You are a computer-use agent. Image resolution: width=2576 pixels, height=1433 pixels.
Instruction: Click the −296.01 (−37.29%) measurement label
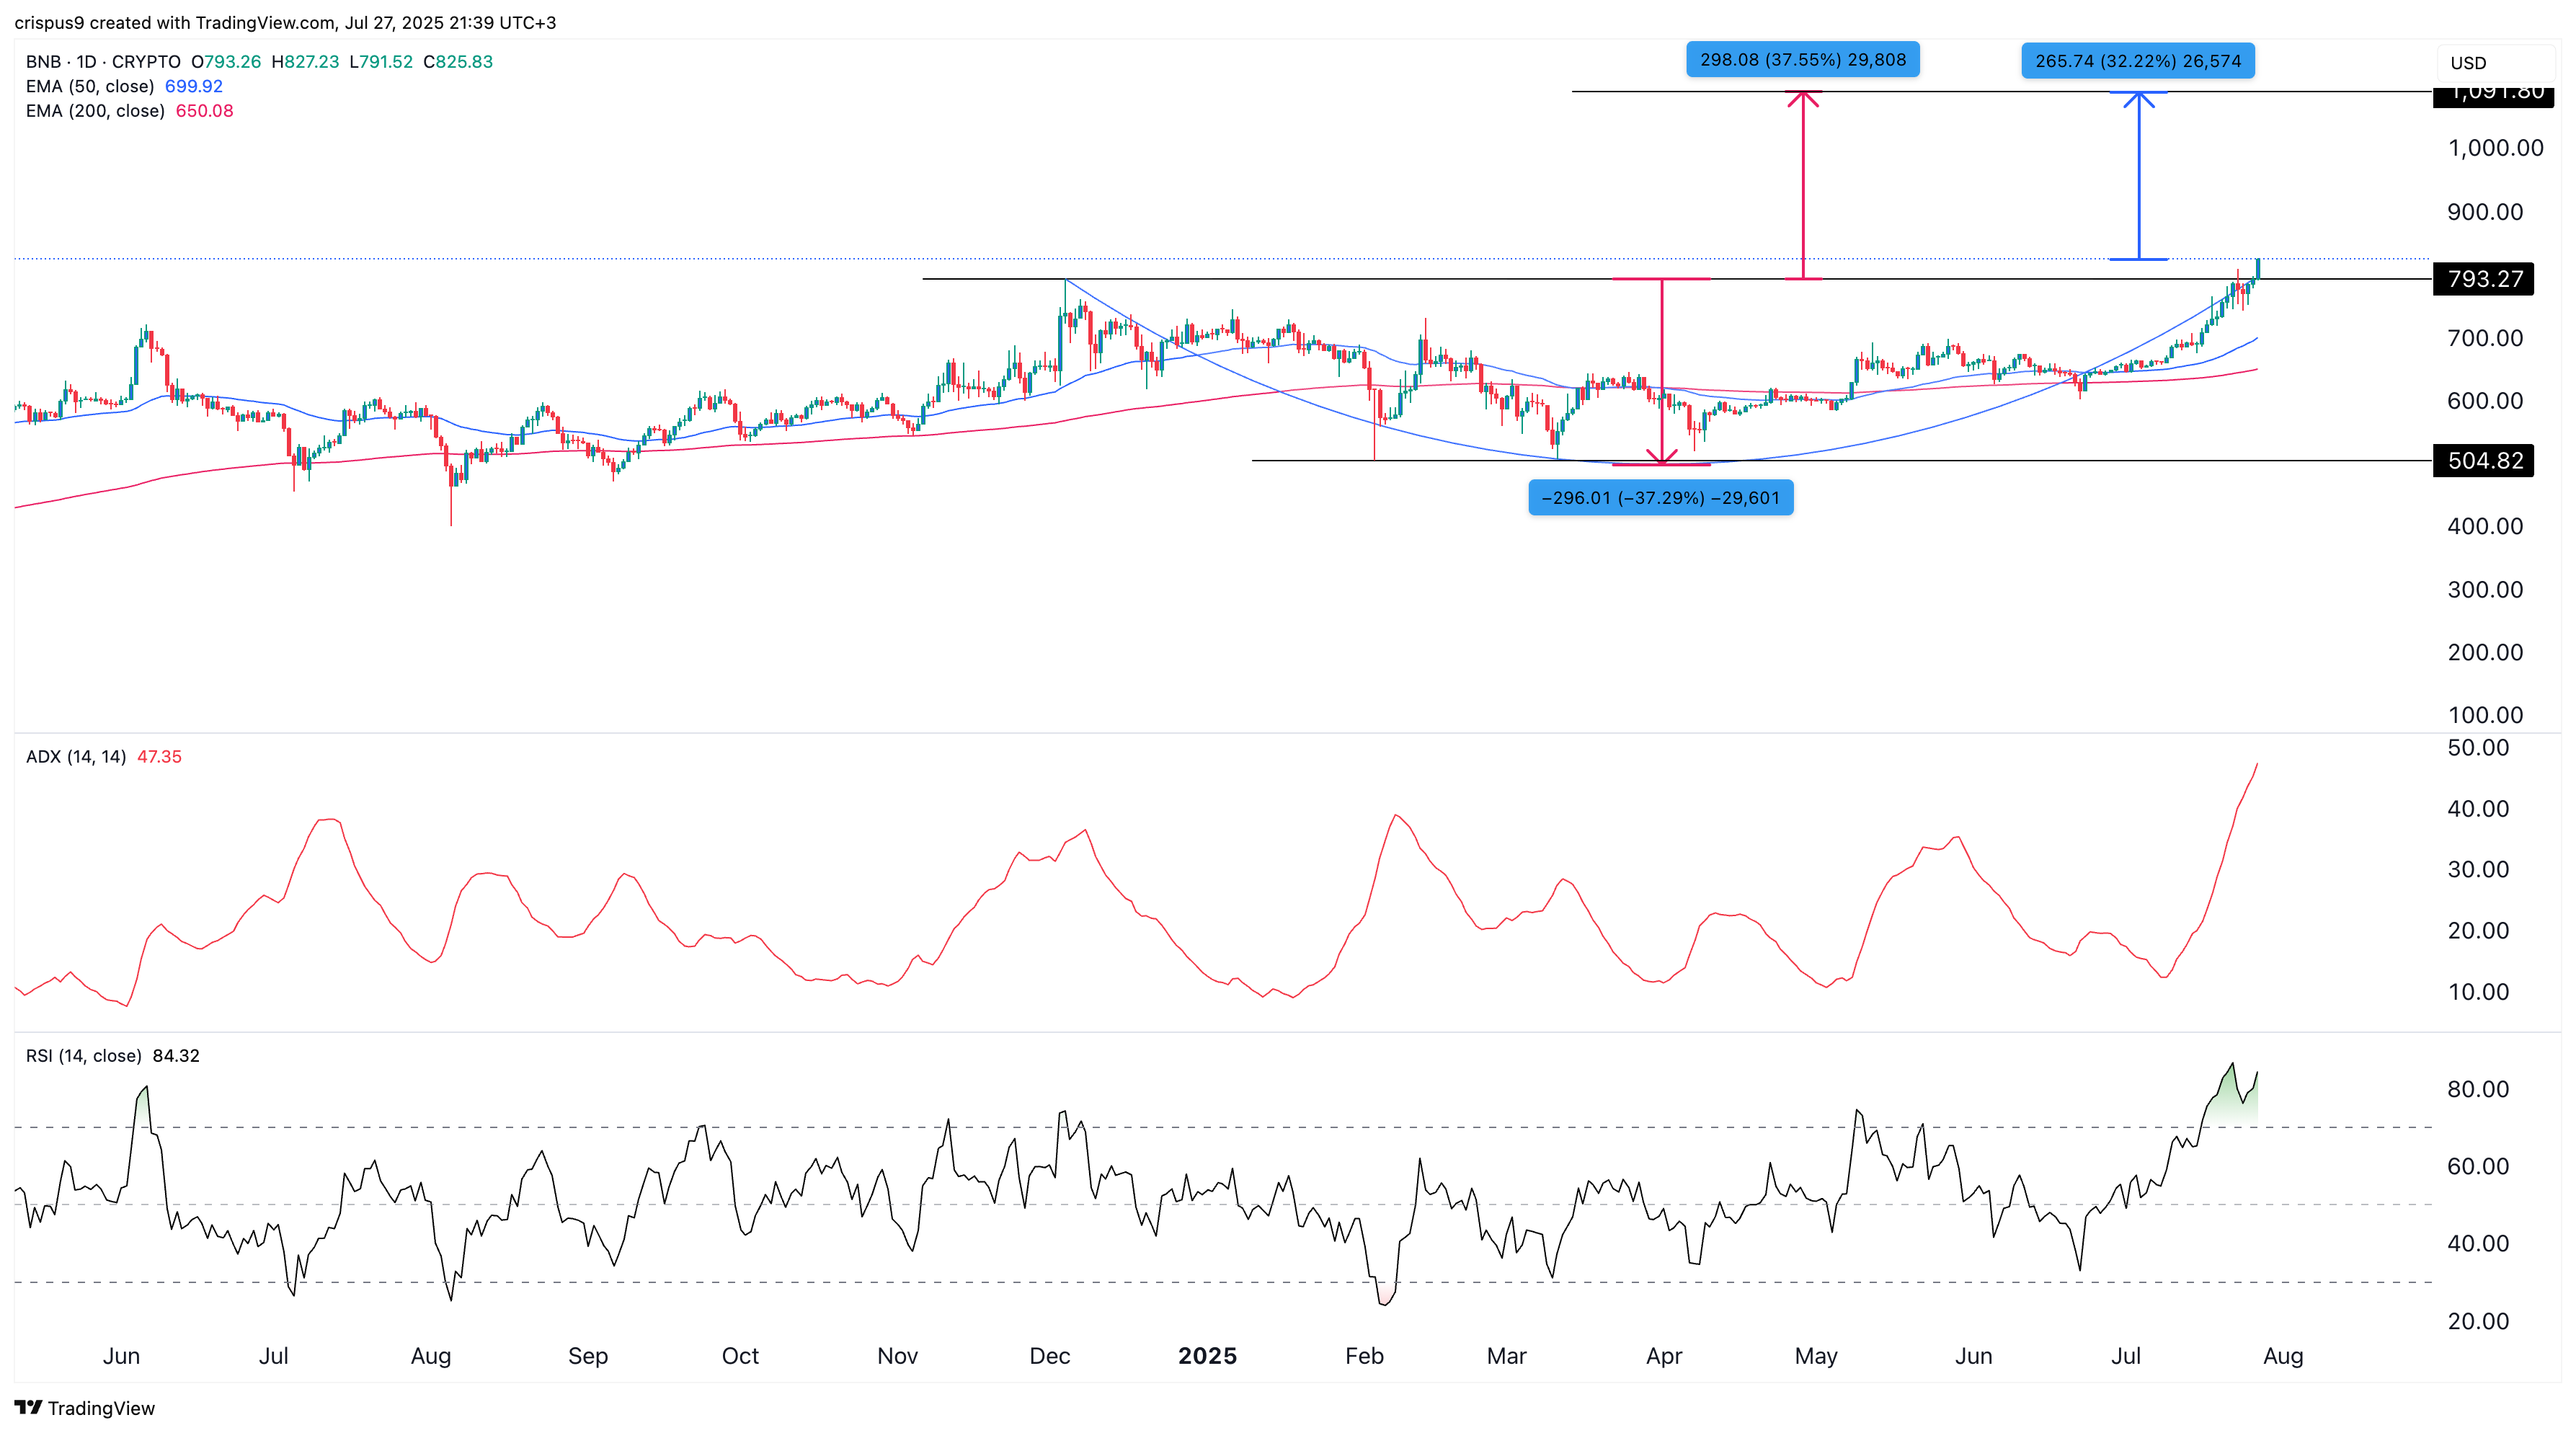tap(1660, 497)
